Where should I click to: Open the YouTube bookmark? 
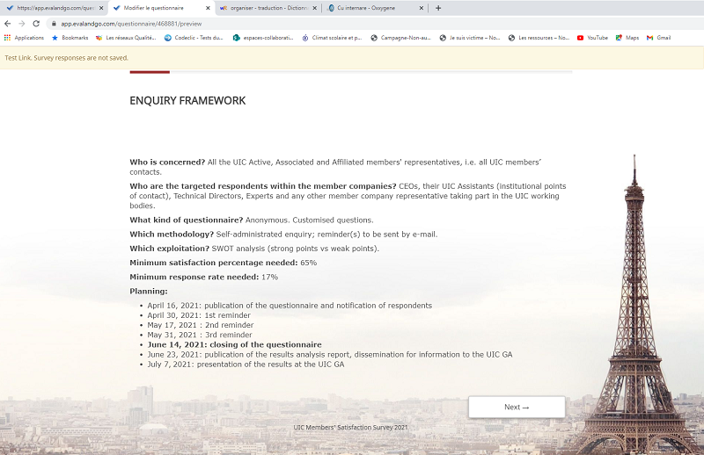point(592,38)
